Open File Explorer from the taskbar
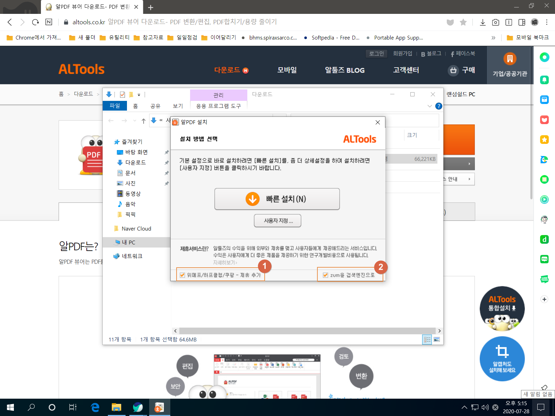Viewport: 555px width, 416px height. tap(117, 407)
